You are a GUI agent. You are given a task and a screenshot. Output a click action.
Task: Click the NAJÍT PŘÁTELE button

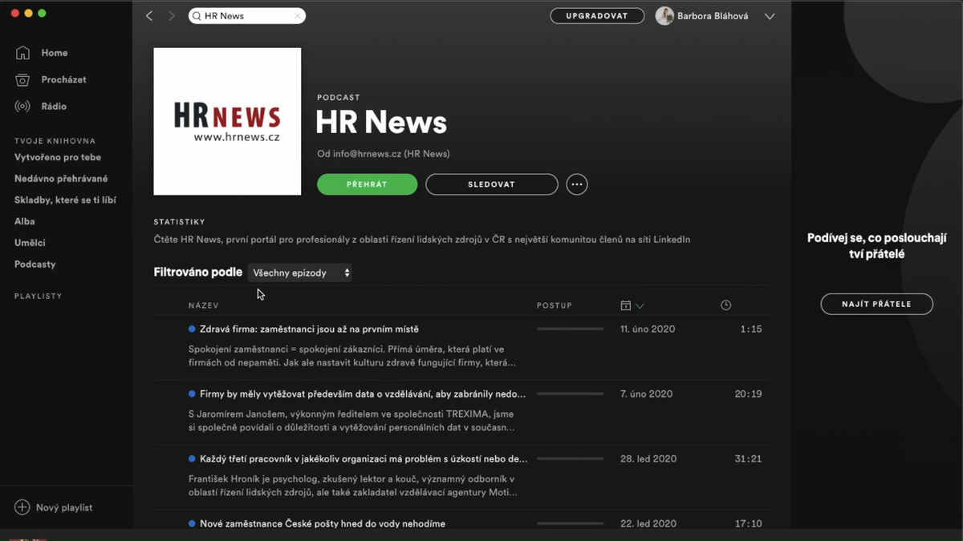click(876, 305)
